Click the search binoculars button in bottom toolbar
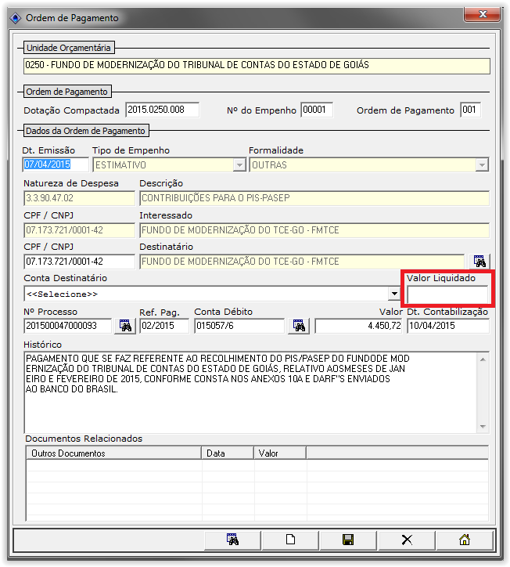 coord(232,539)
